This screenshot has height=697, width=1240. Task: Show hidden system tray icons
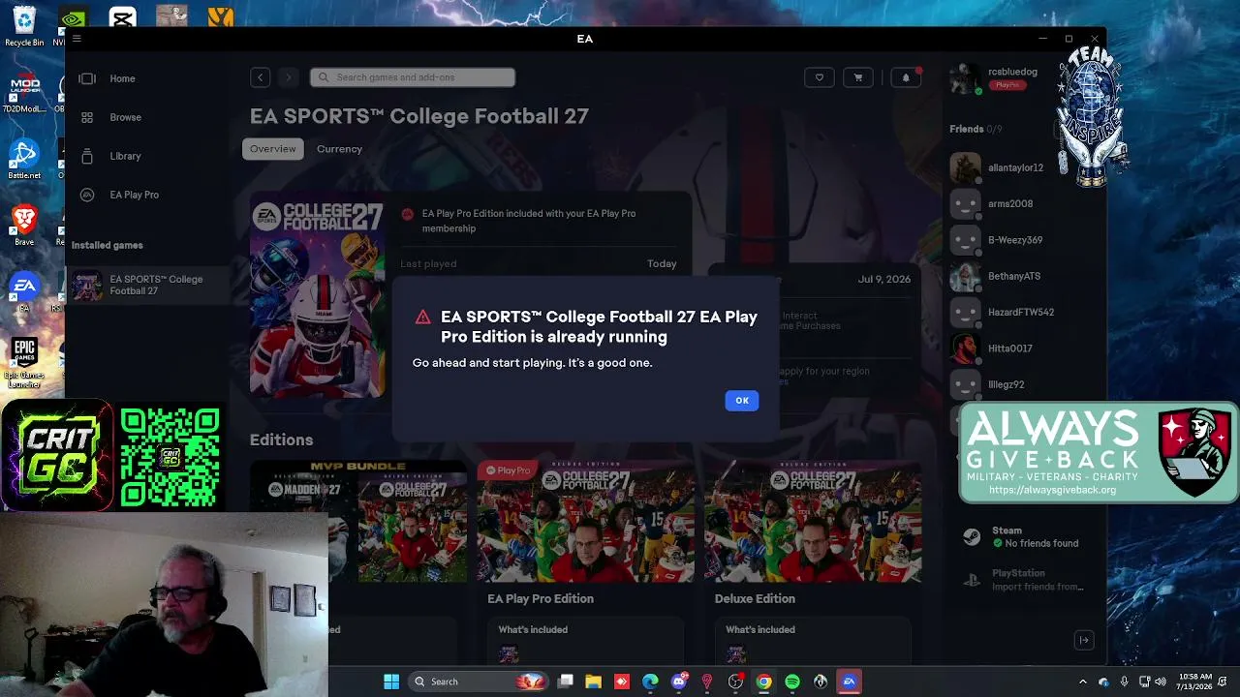click(x=1083, y=682)
